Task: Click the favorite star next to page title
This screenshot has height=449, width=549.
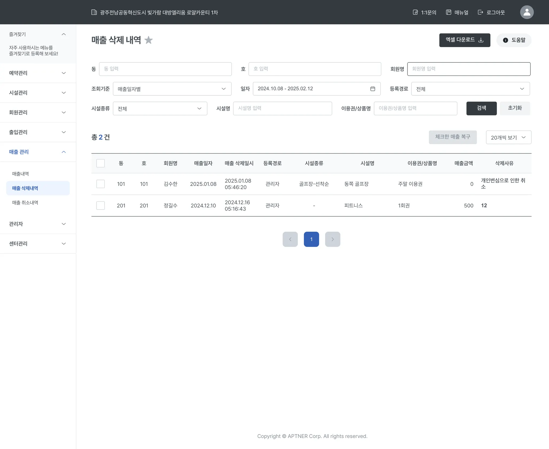Action: [x=149, y=40]
